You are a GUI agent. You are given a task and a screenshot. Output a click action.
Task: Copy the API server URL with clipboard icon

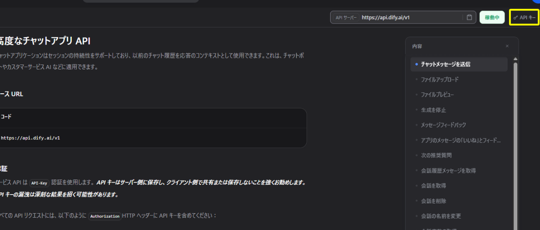click(x=469, y=18)
